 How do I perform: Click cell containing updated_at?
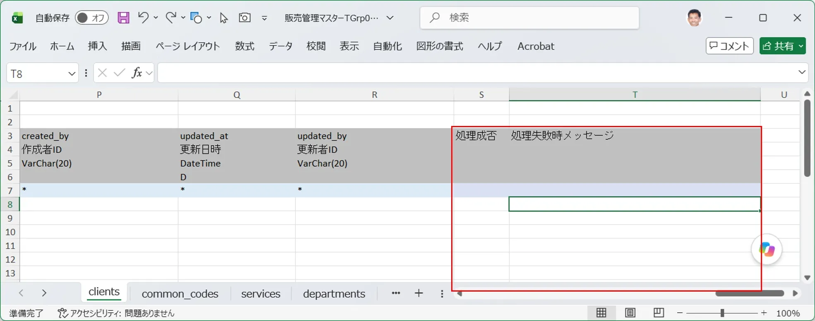(x=237, y=135)
